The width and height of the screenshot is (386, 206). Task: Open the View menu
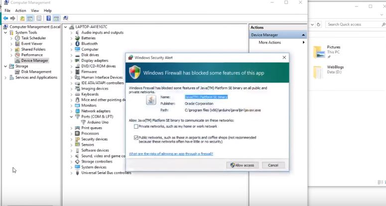pos(35,10)
